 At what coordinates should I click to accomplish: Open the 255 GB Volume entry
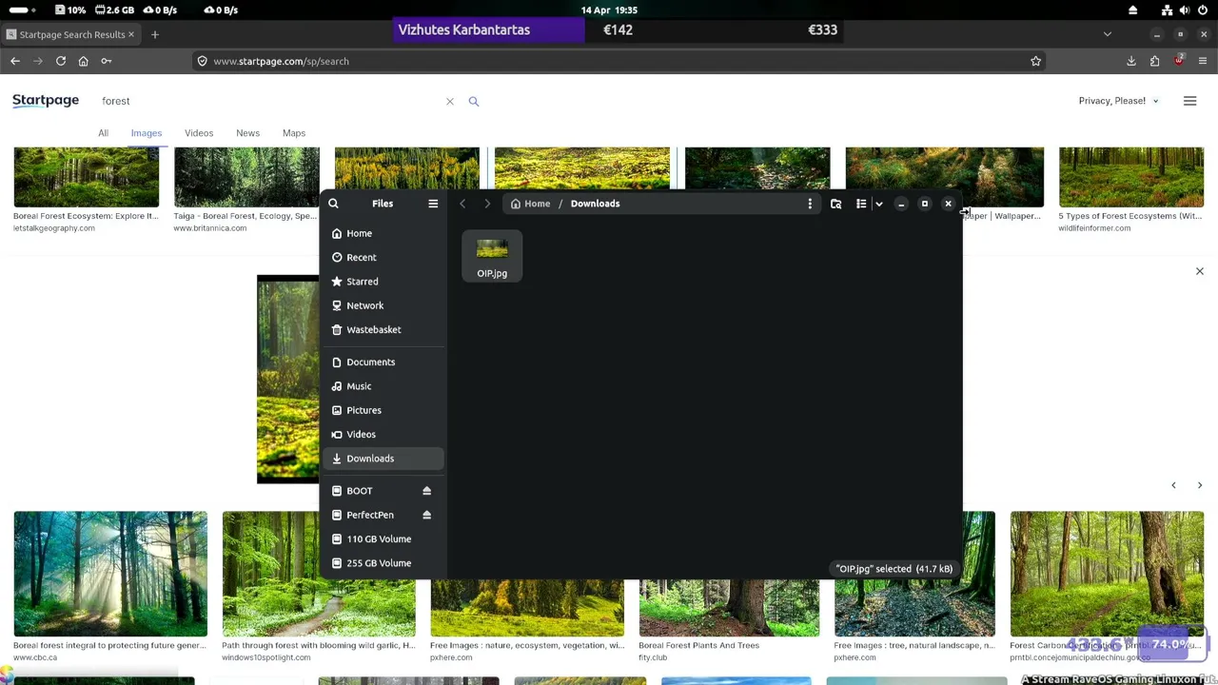click(x=383, y=563)
